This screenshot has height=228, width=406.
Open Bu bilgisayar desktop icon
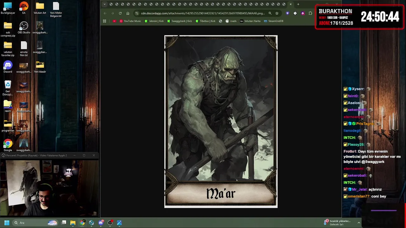coord(8,8)
